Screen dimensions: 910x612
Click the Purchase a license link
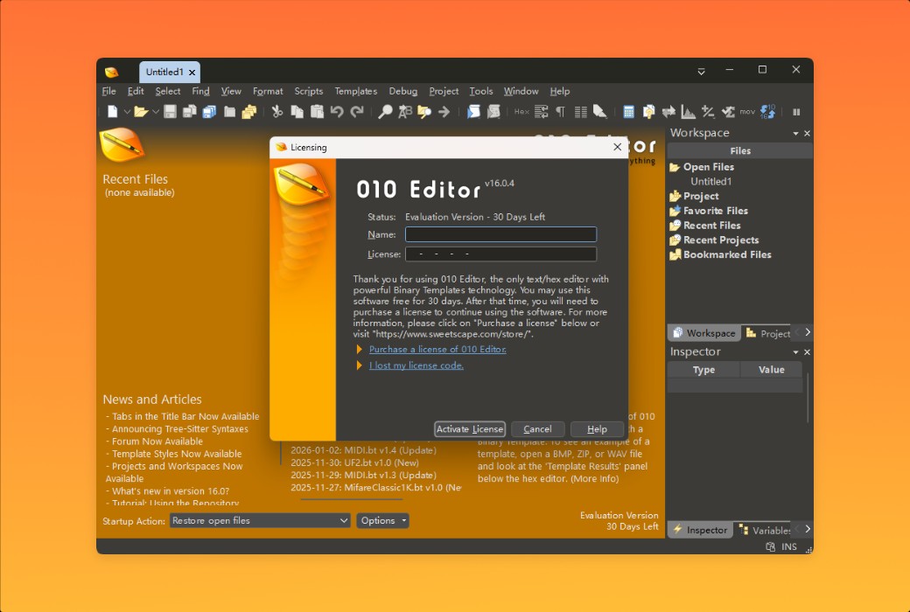437,349
